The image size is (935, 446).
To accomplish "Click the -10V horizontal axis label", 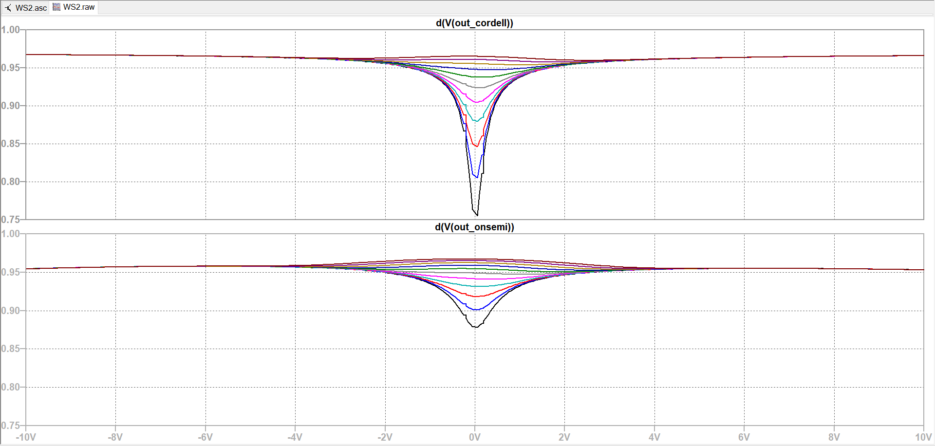I will click(26, 437).
